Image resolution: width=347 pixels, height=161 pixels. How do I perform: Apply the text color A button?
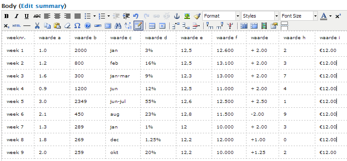(x=324, y=16)
